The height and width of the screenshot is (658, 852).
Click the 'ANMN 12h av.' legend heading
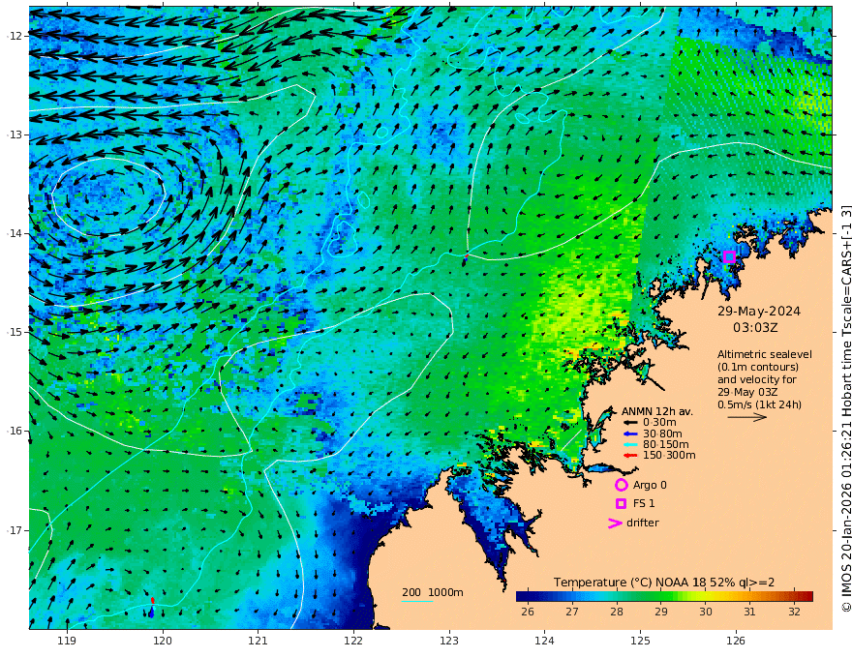[x=657, y=411]
